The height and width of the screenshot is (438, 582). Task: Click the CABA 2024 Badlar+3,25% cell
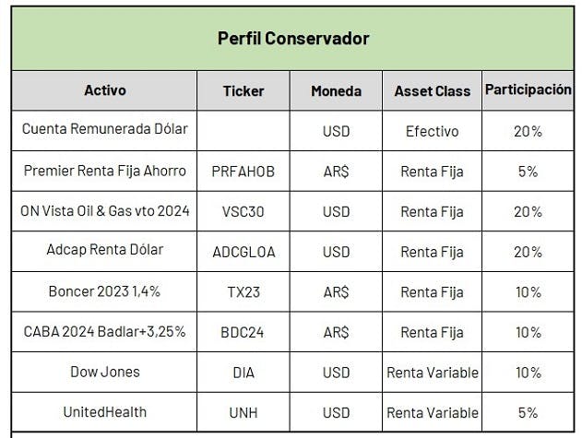104,332
